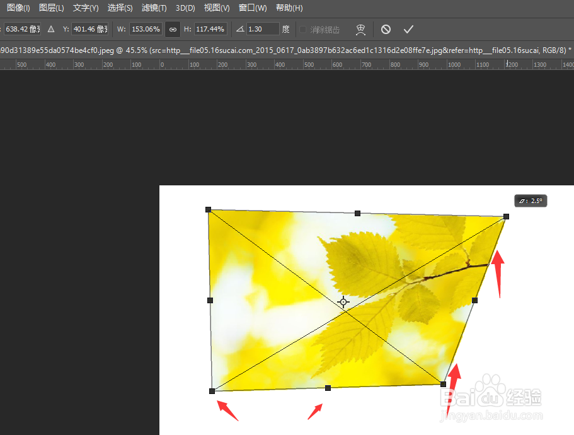574x435 pixels.
Task: Toggle the maintain aspect ratio link icon
Action: click(x=173, y=29)
